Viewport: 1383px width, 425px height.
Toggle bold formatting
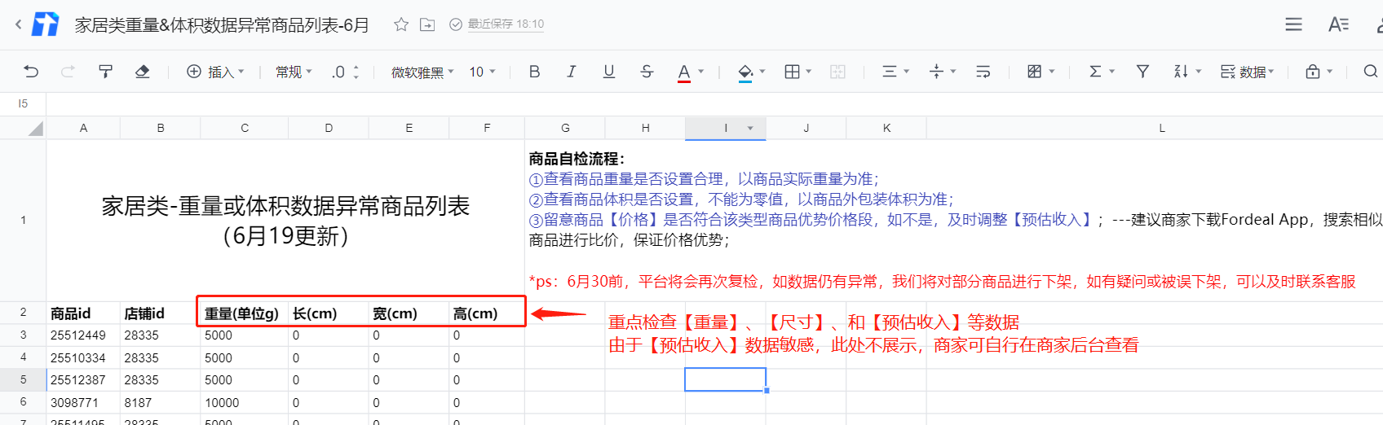[x=534, y=72]
